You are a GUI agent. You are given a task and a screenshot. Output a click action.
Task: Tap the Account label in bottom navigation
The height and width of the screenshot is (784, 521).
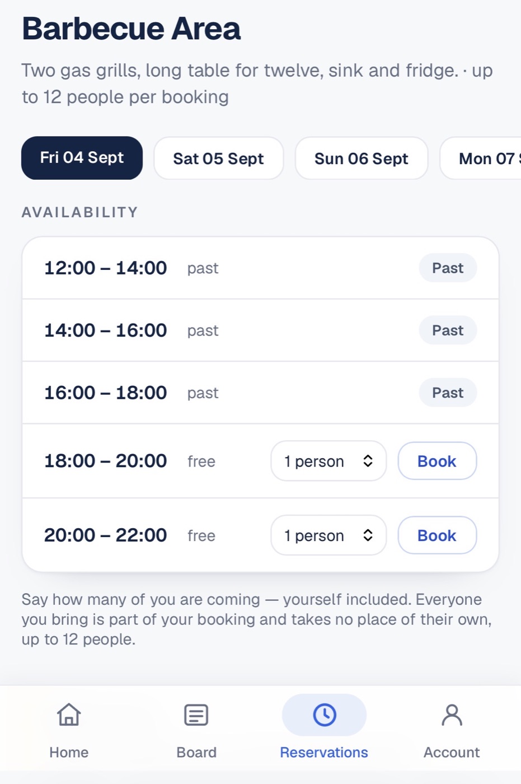452,752
